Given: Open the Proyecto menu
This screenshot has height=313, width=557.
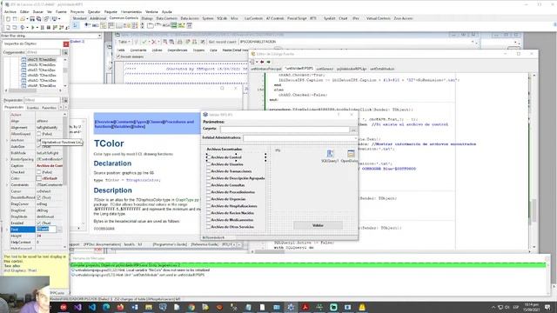Looking at the screenshot, I should click(77, 11).
